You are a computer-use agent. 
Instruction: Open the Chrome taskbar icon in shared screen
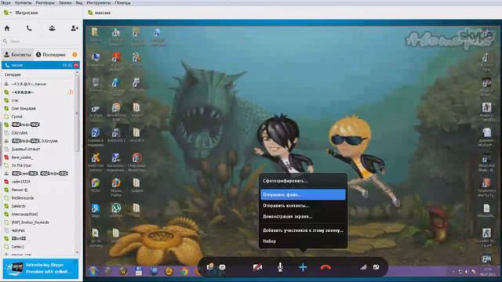[x=184, y=272]
